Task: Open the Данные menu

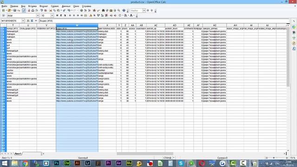Action: 66,6
